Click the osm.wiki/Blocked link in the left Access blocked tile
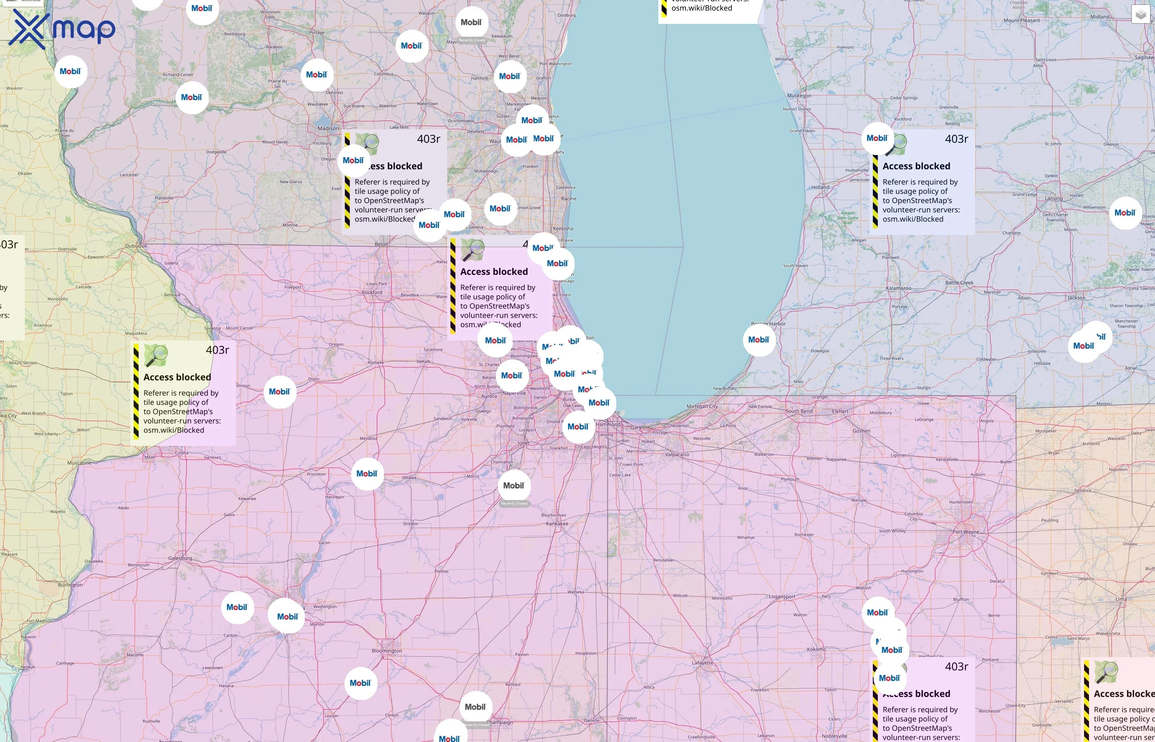Viewport: 1155px width, 742px height. (174, 430)
